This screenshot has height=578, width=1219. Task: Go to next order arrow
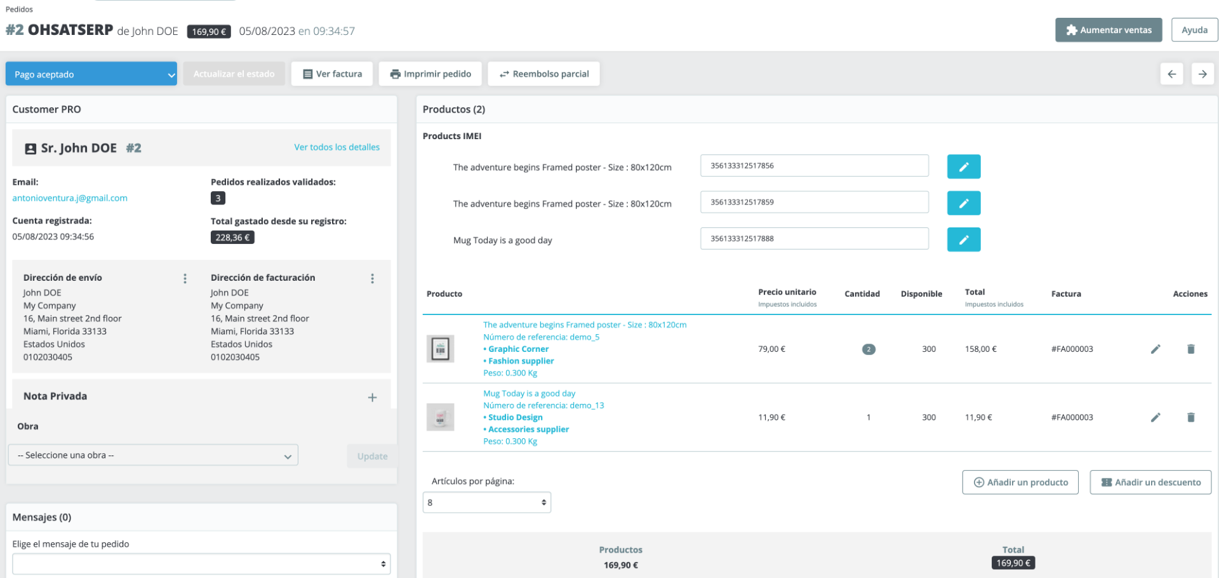(1202, 74)
